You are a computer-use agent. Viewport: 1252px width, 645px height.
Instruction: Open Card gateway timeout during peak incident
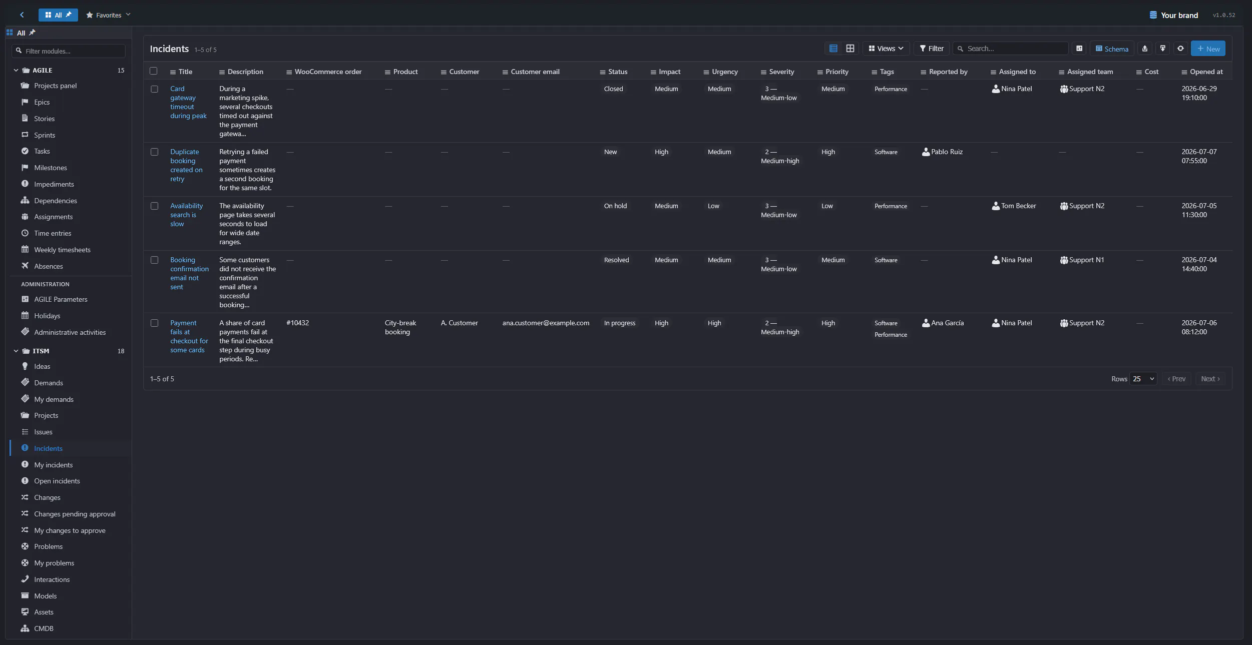pyautogui.click(x=188, y=102)
